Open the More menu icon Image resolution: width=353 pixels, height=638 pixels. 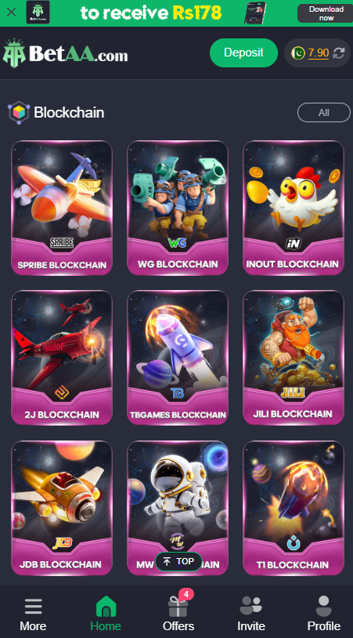tap(34, 607)
